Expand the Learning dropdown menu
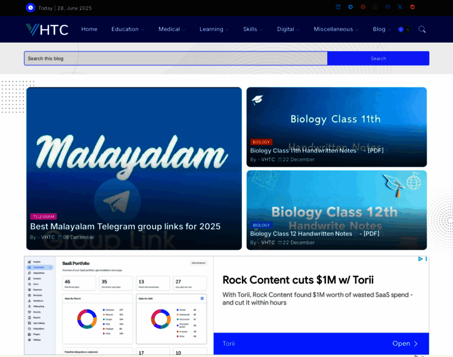 [214, 29]
